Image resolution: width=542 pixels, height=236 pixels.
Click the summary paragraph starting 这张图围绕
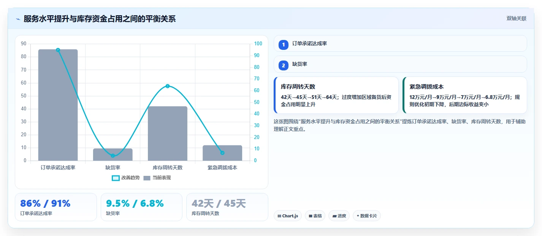(x=399, y=125)
